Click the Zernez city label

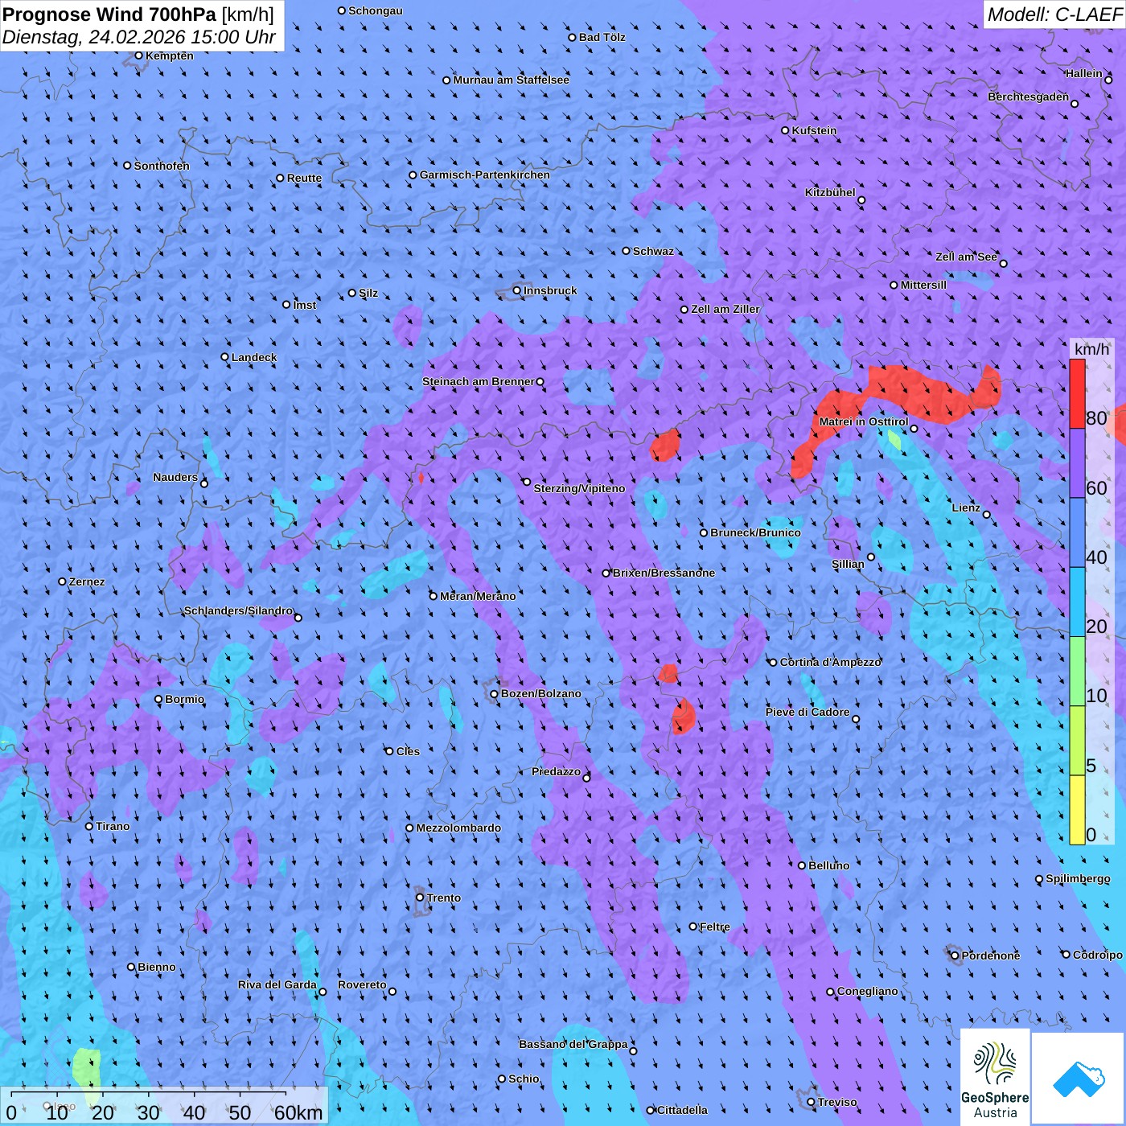(87, 581)
